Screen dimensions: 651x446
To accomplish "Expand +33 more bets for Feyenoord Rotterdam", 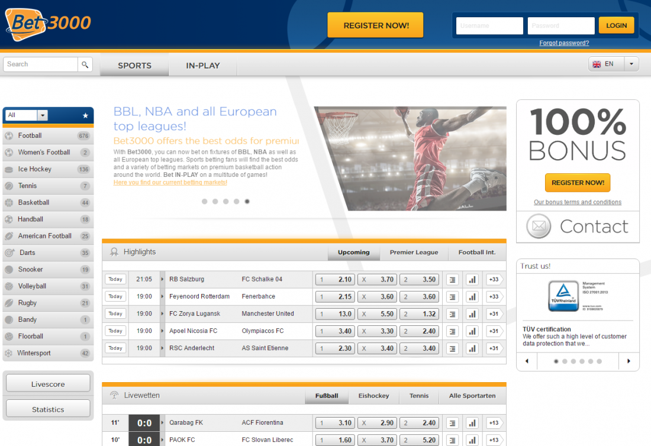I will tap(494, 296).
